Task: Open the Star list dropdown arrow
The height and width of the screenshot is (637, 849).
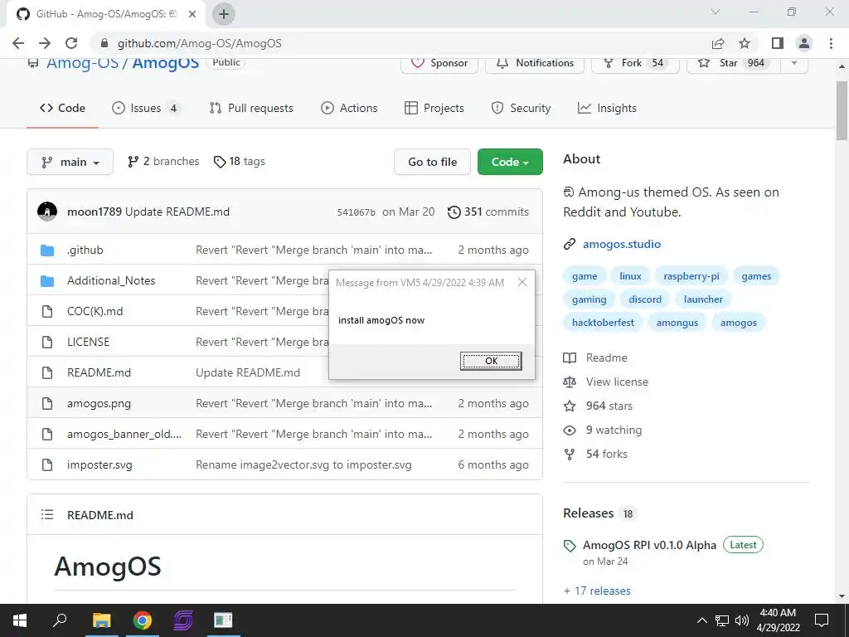Action: [x=794, y=63]
